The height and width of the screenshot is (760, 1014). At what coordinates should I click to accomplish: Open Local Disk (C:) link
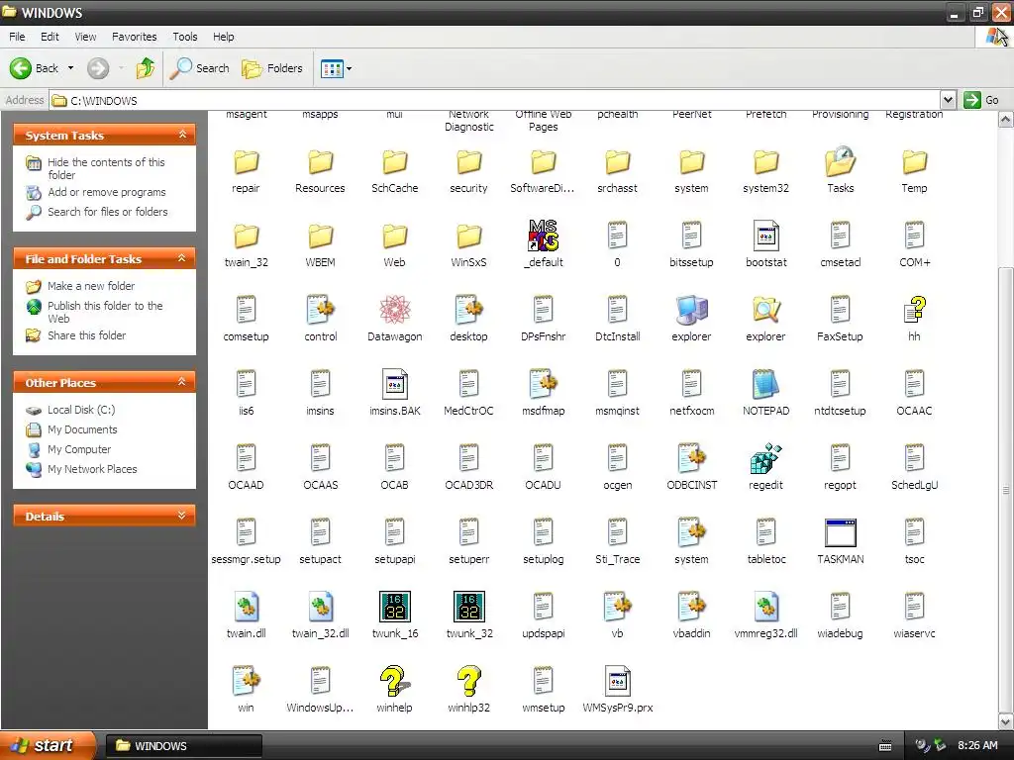[81, 410]
